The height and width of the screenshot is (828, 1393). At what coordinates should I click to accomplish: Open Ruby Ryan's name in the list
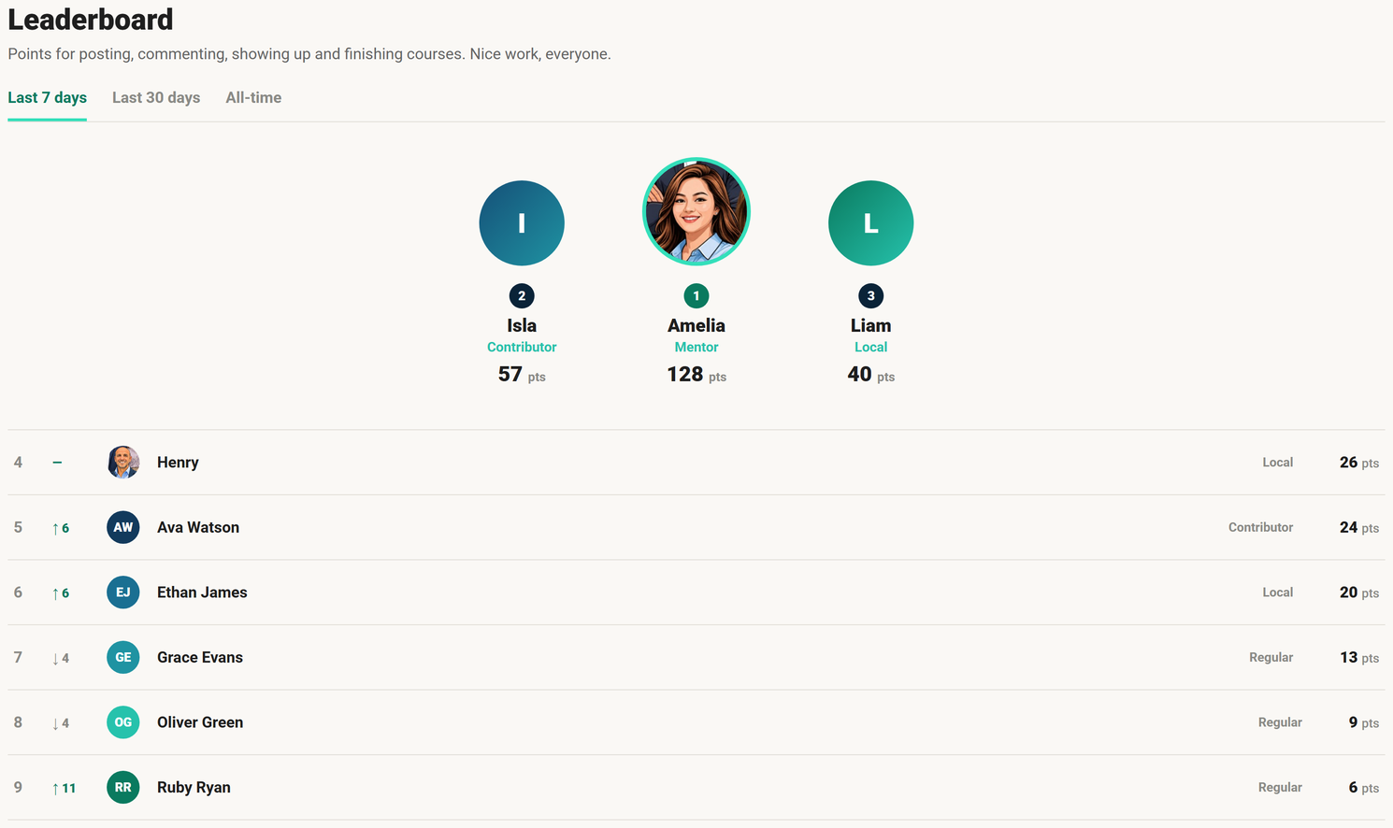pyautogui.click(x=194, y=787)
